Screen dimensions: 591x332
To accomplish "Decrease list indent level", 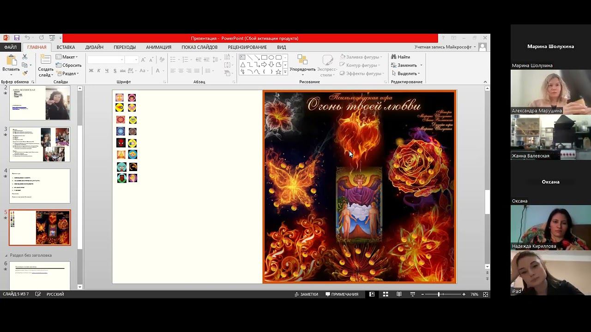I will pyautogui.click(x=199, y=59).
